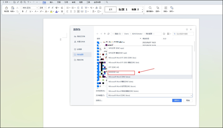Click the 取消 button
The height and width of the screenshot is (128, 223).
point(188,100)
